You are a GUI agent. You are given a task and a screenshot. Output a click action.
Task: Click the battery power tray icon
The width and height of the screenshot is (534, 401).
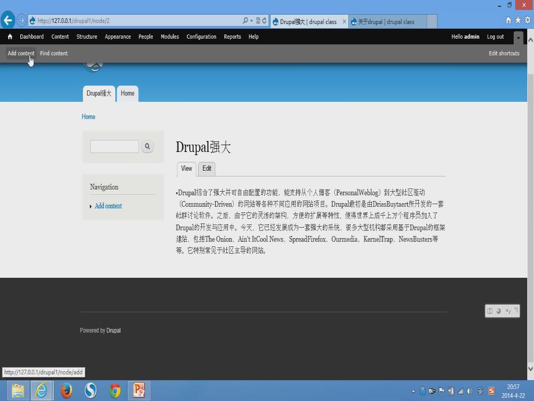[451, 391]
